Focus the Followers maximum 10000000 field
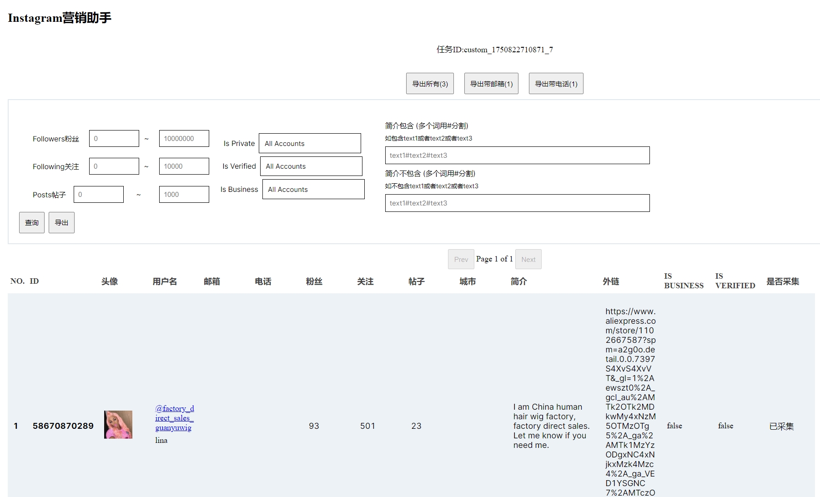This screenshot has width=820, height=497. pos(184,139)
